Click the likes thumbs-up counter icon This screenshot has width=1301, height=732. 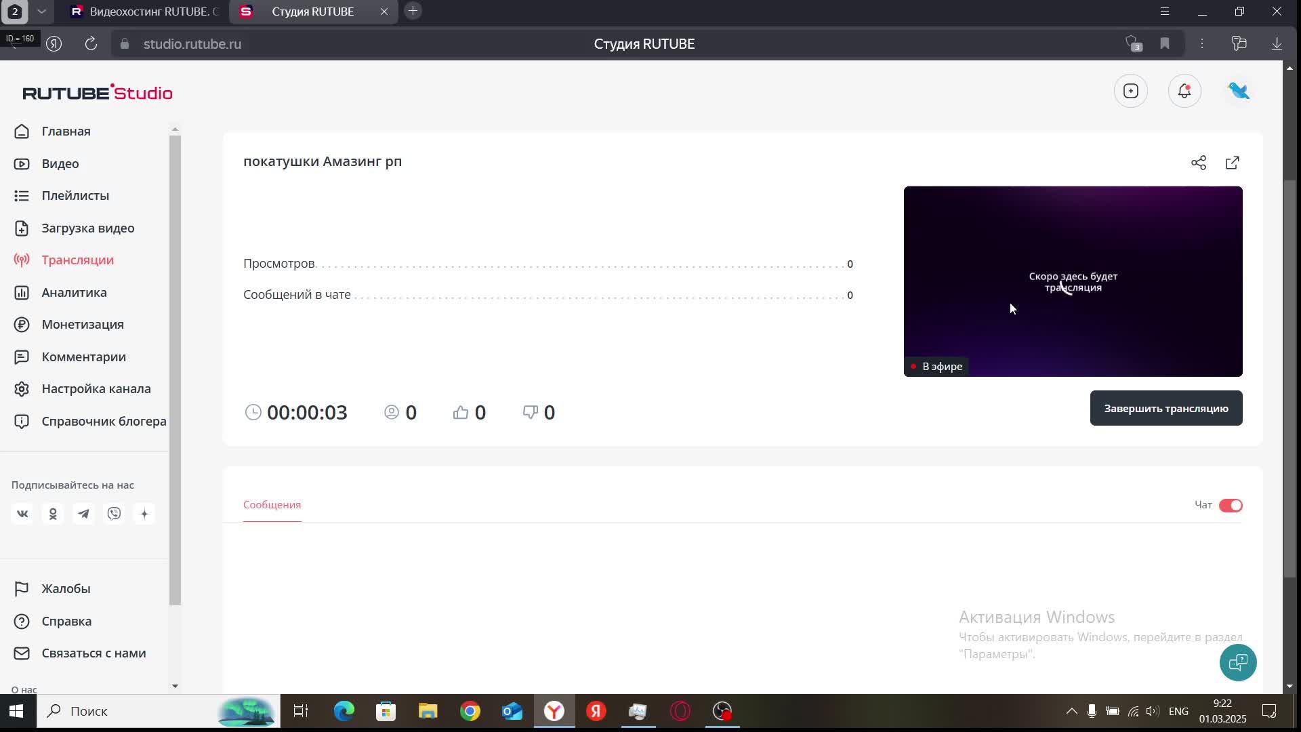tap(461, 412)
